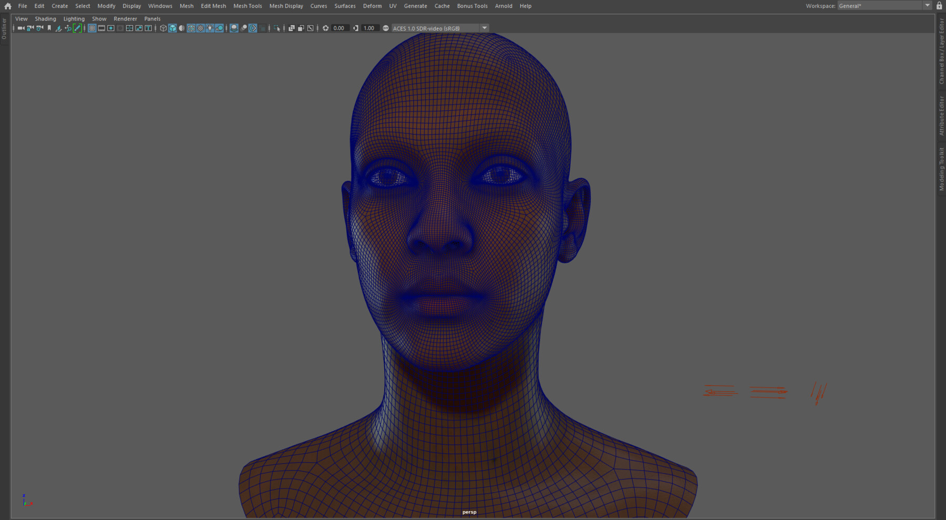Image resolution: width=946 pixels, height=520 pixels.
Task: Open the panel Shading menu
Action: click(x=45, y=18)
